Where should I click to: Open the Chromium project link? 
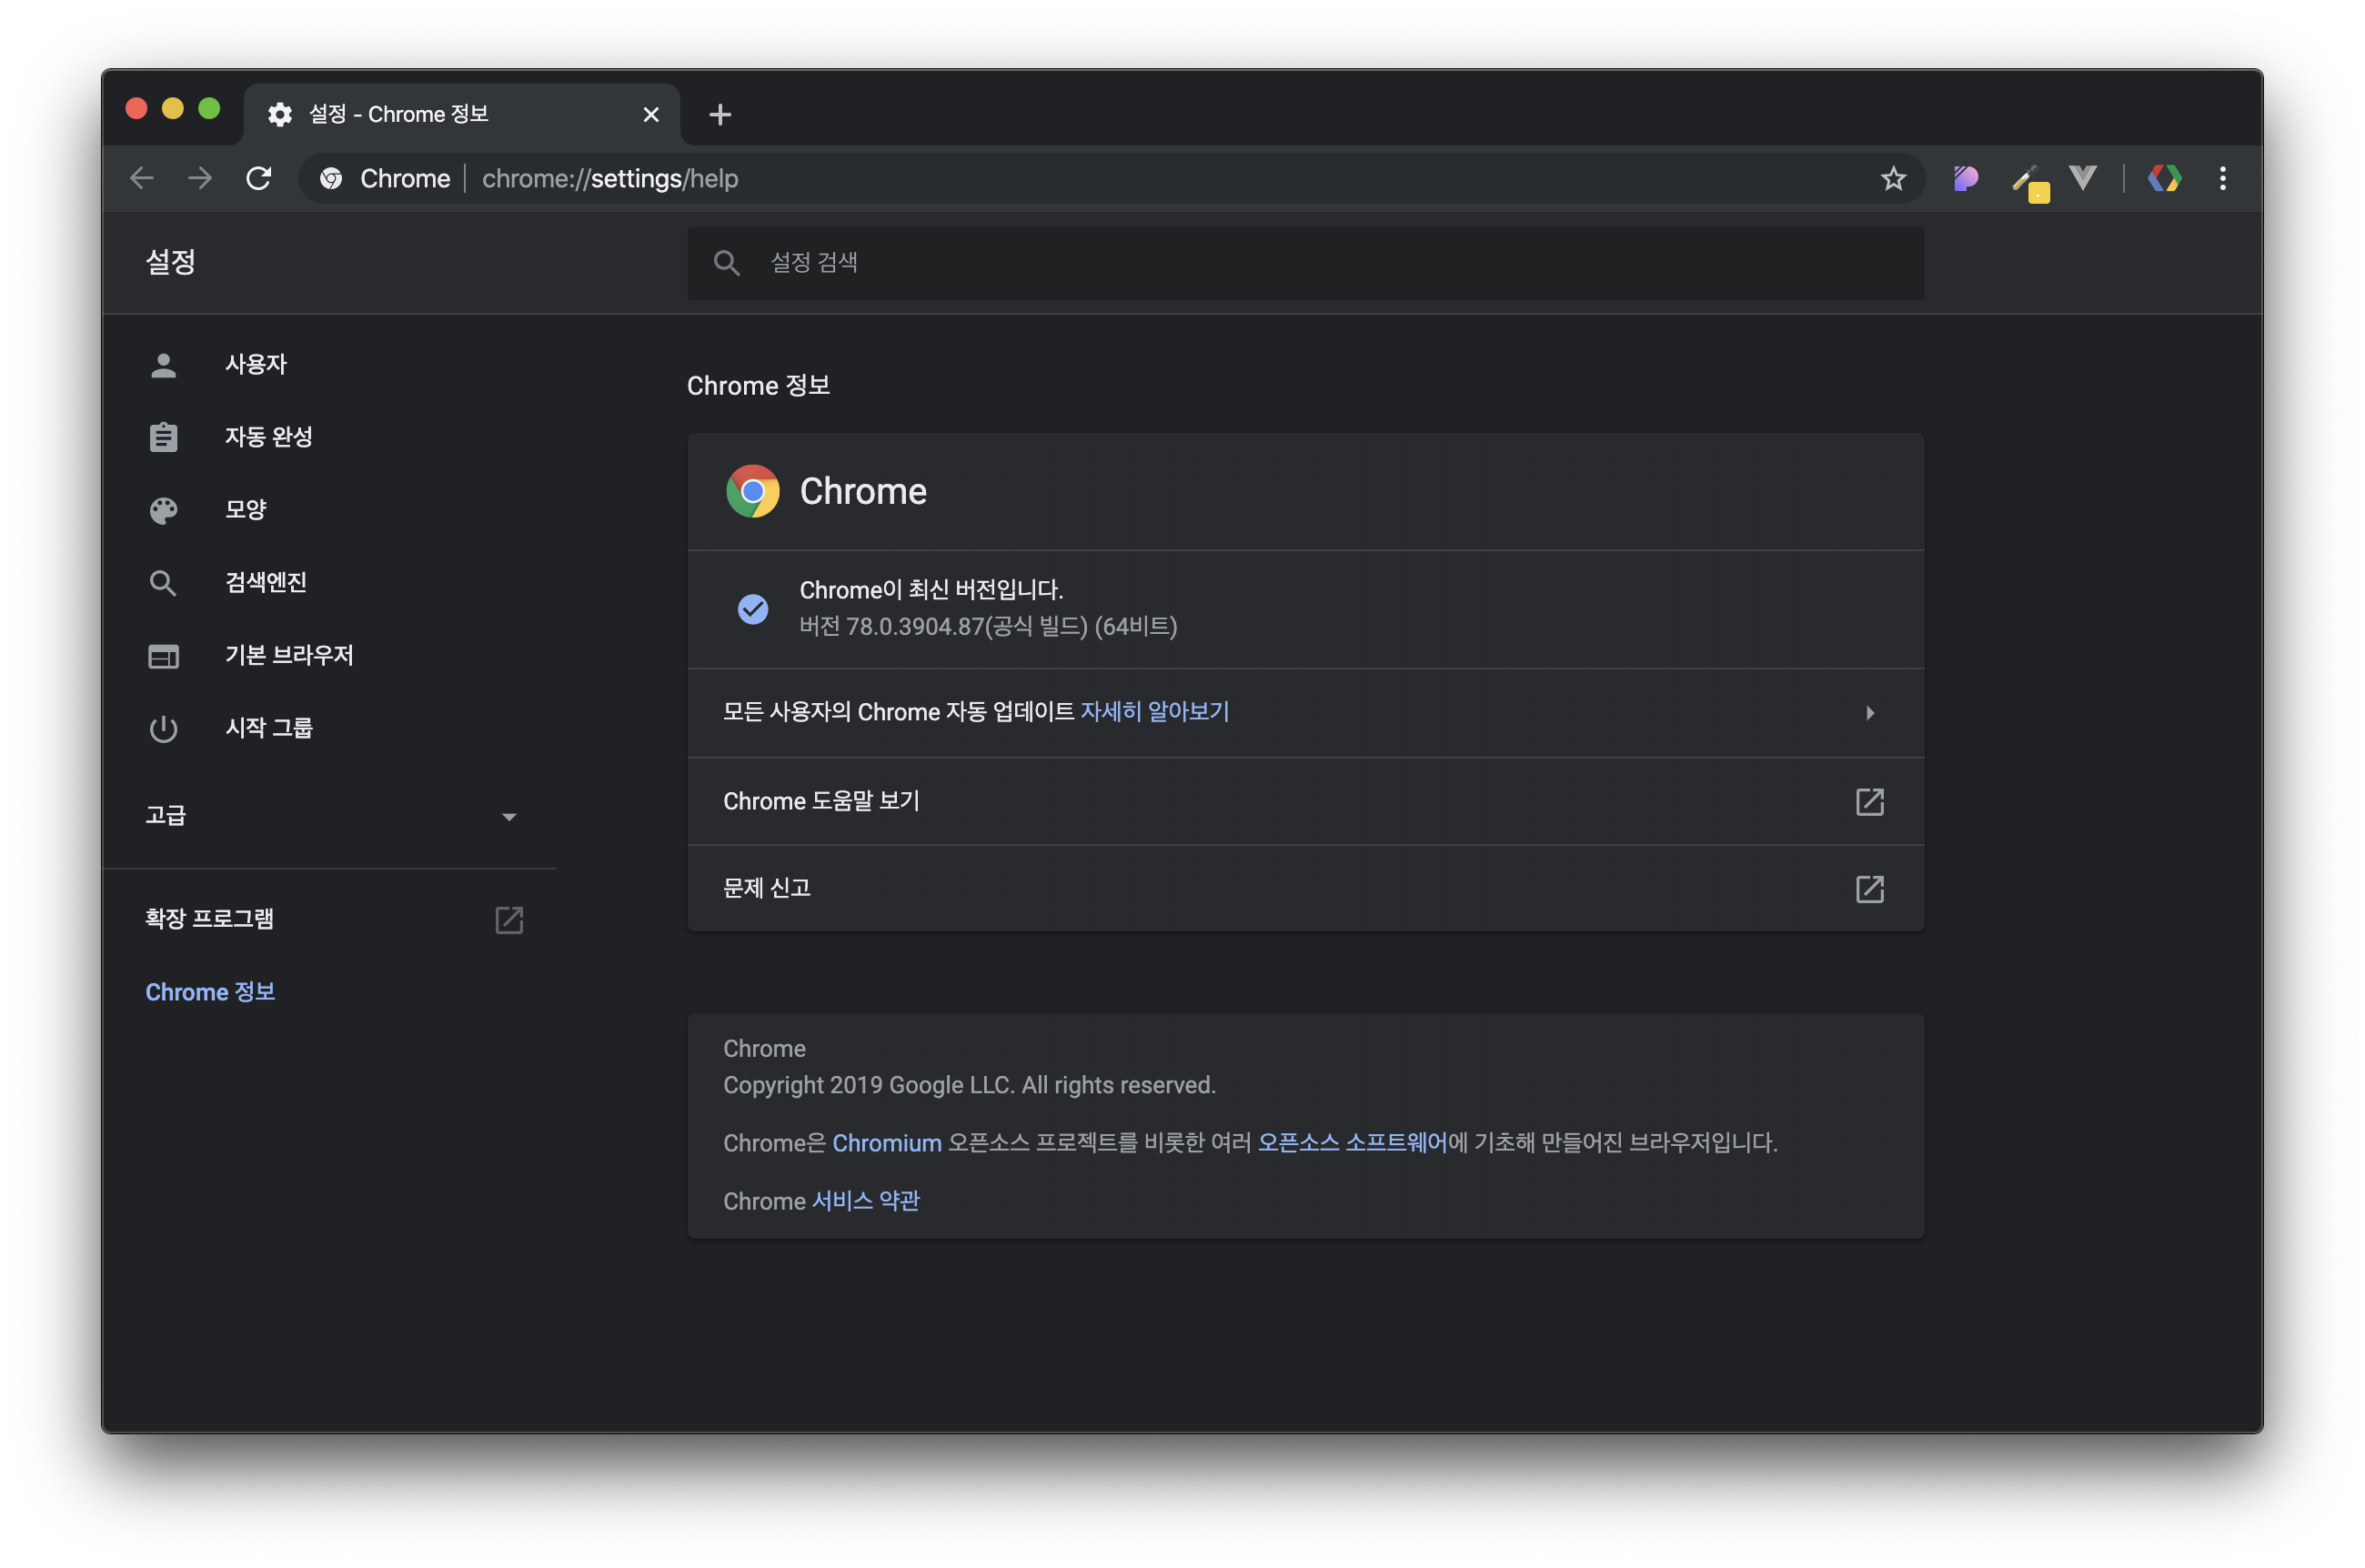(x=886, y=1142)
